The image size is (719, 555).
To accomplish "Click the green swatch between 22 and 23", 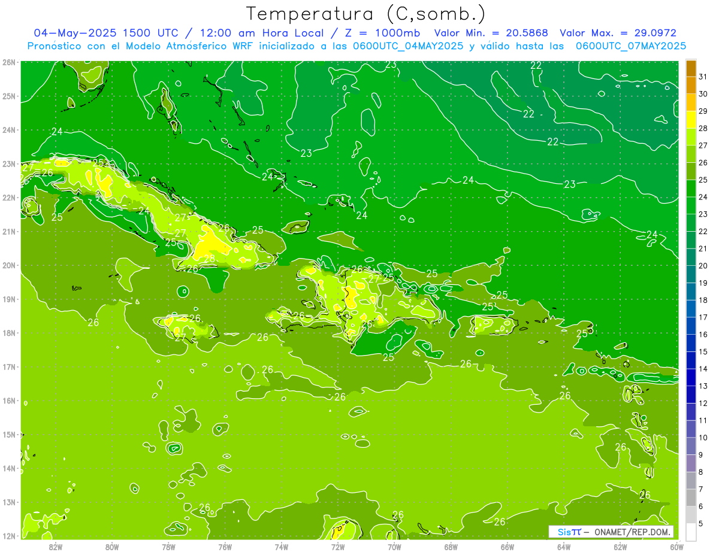I will coord(691,223).
